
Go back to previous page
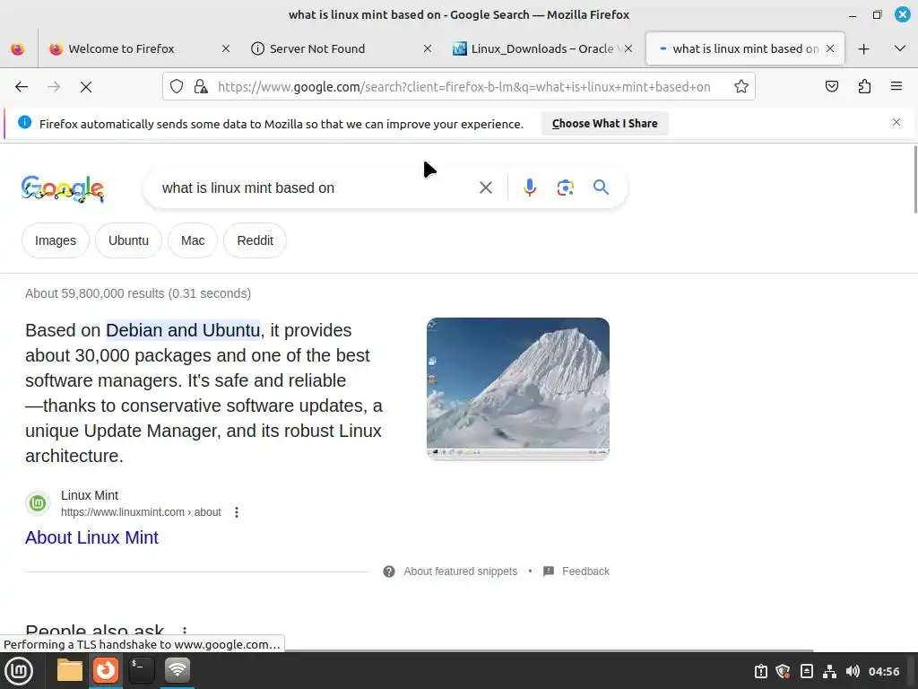pos(22,87)
